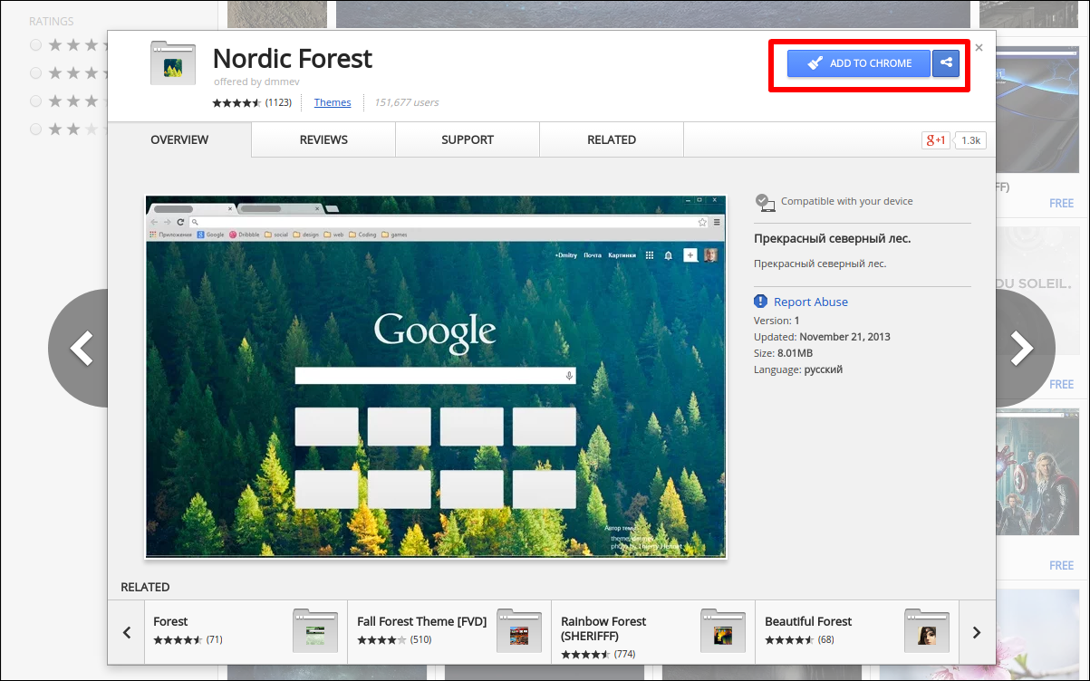
Task: Select the second ratings radio button in background
Action: pos(35,72)
